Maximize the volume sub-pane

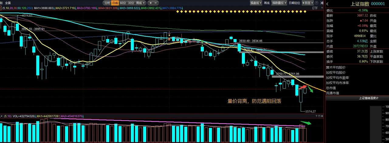[319, 116]
